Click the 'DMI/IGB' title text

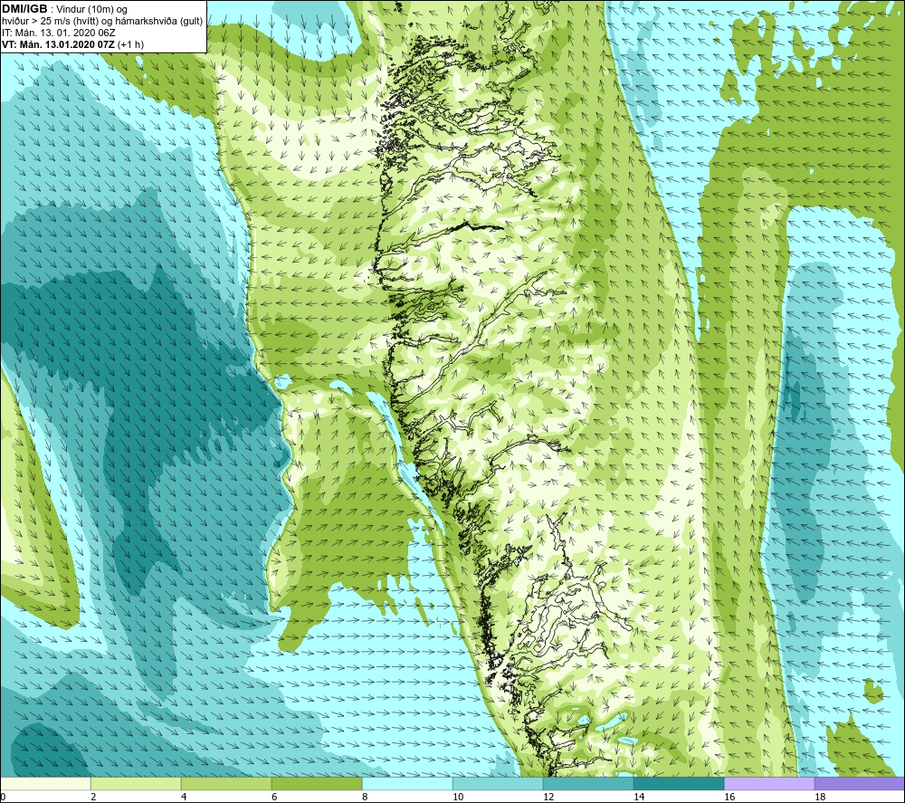[24, 9]
